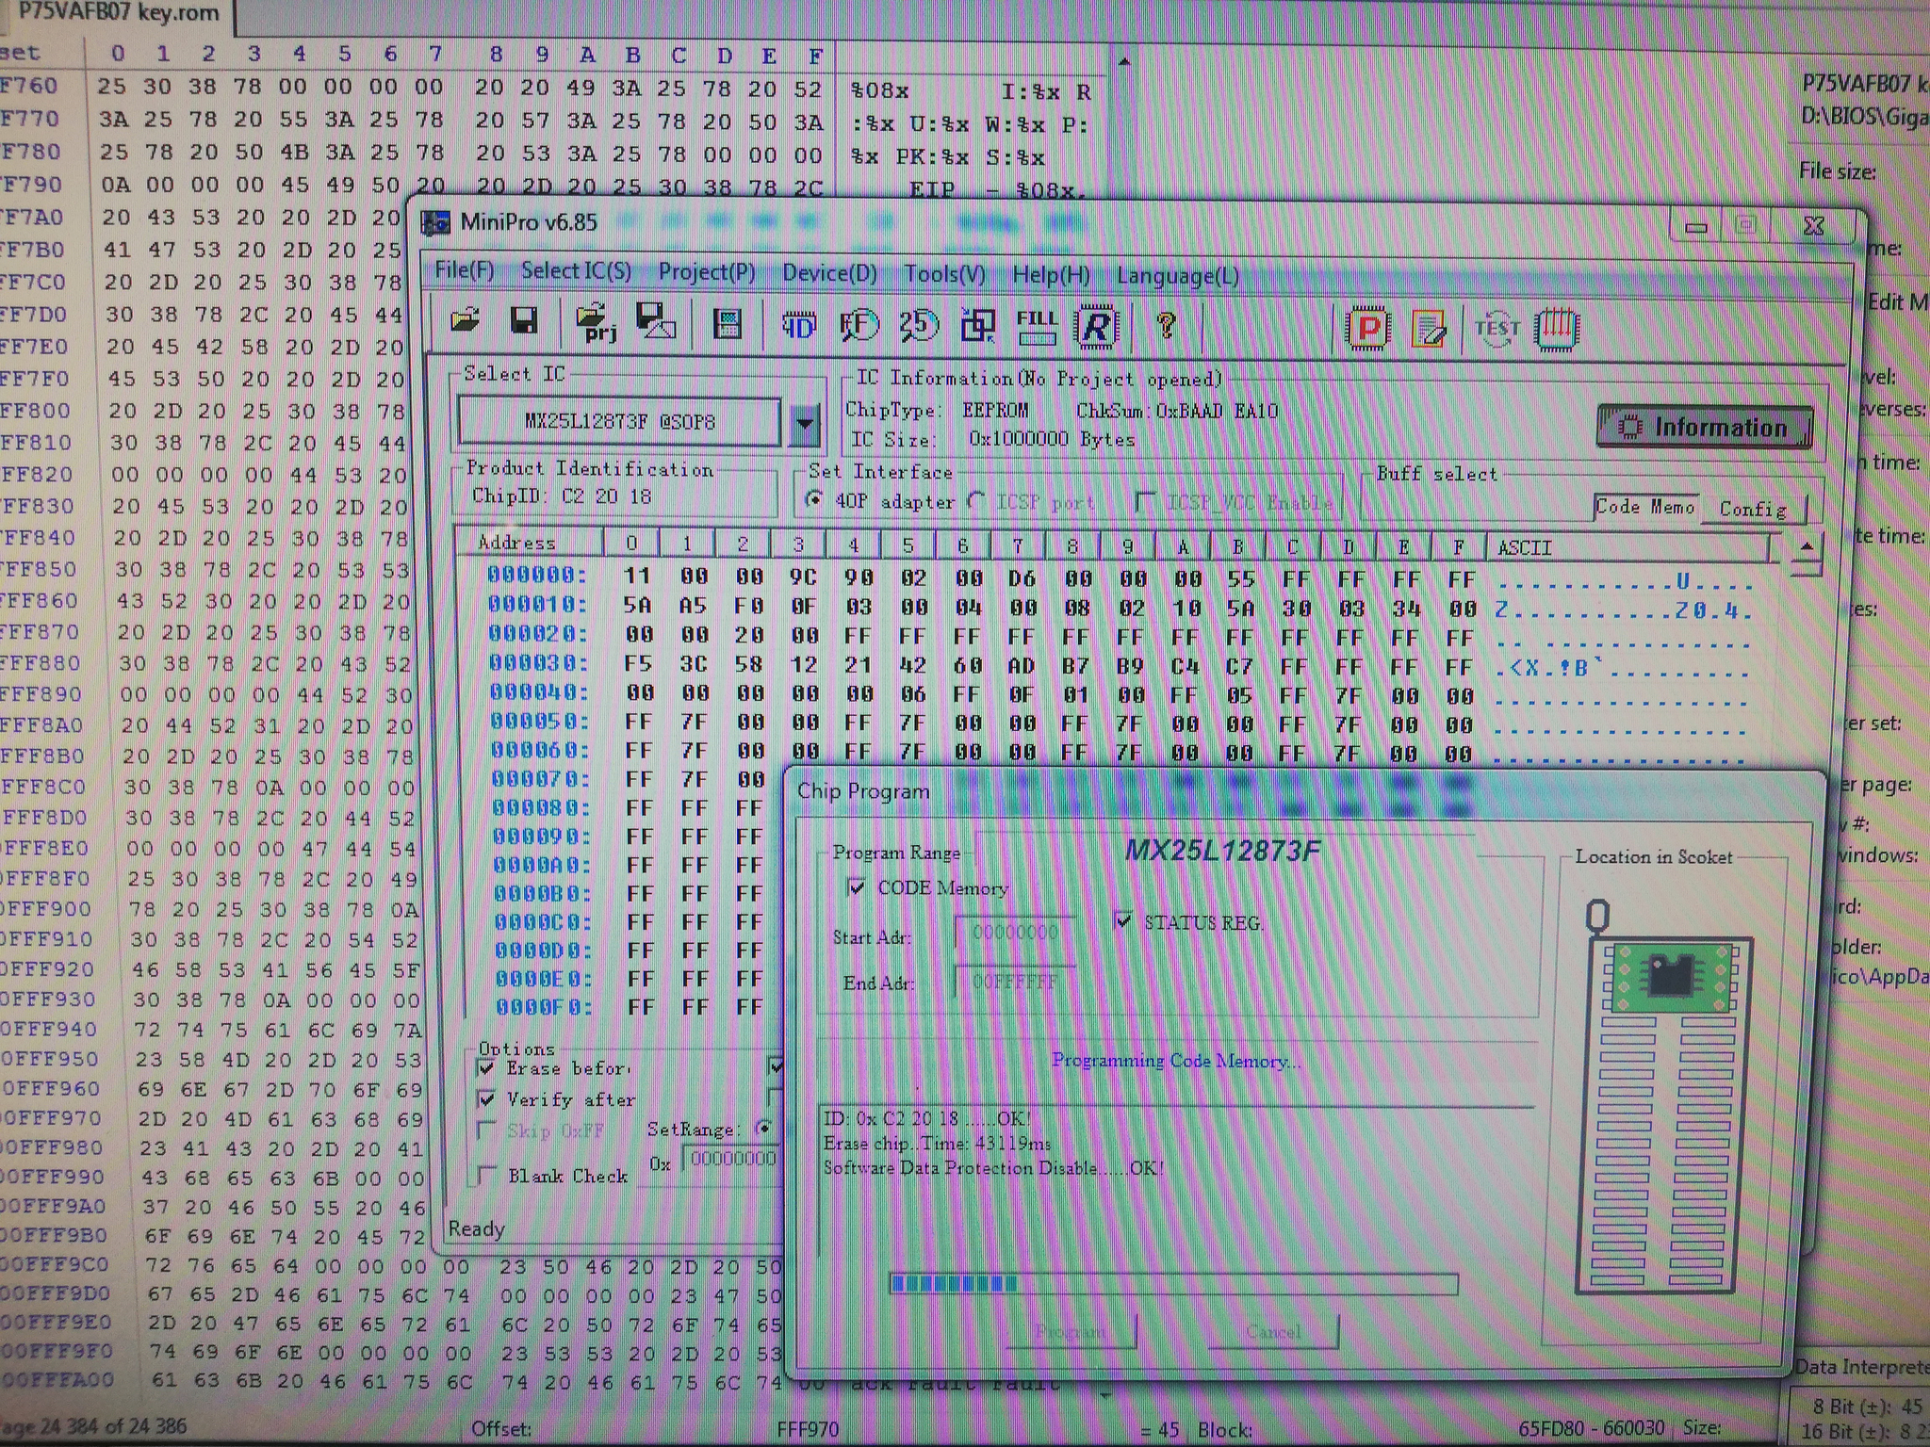The width and height of the screenshot is (1930, 1447).
Task: Click ChipID C2 20 18 text
Action: click(562, 496)
